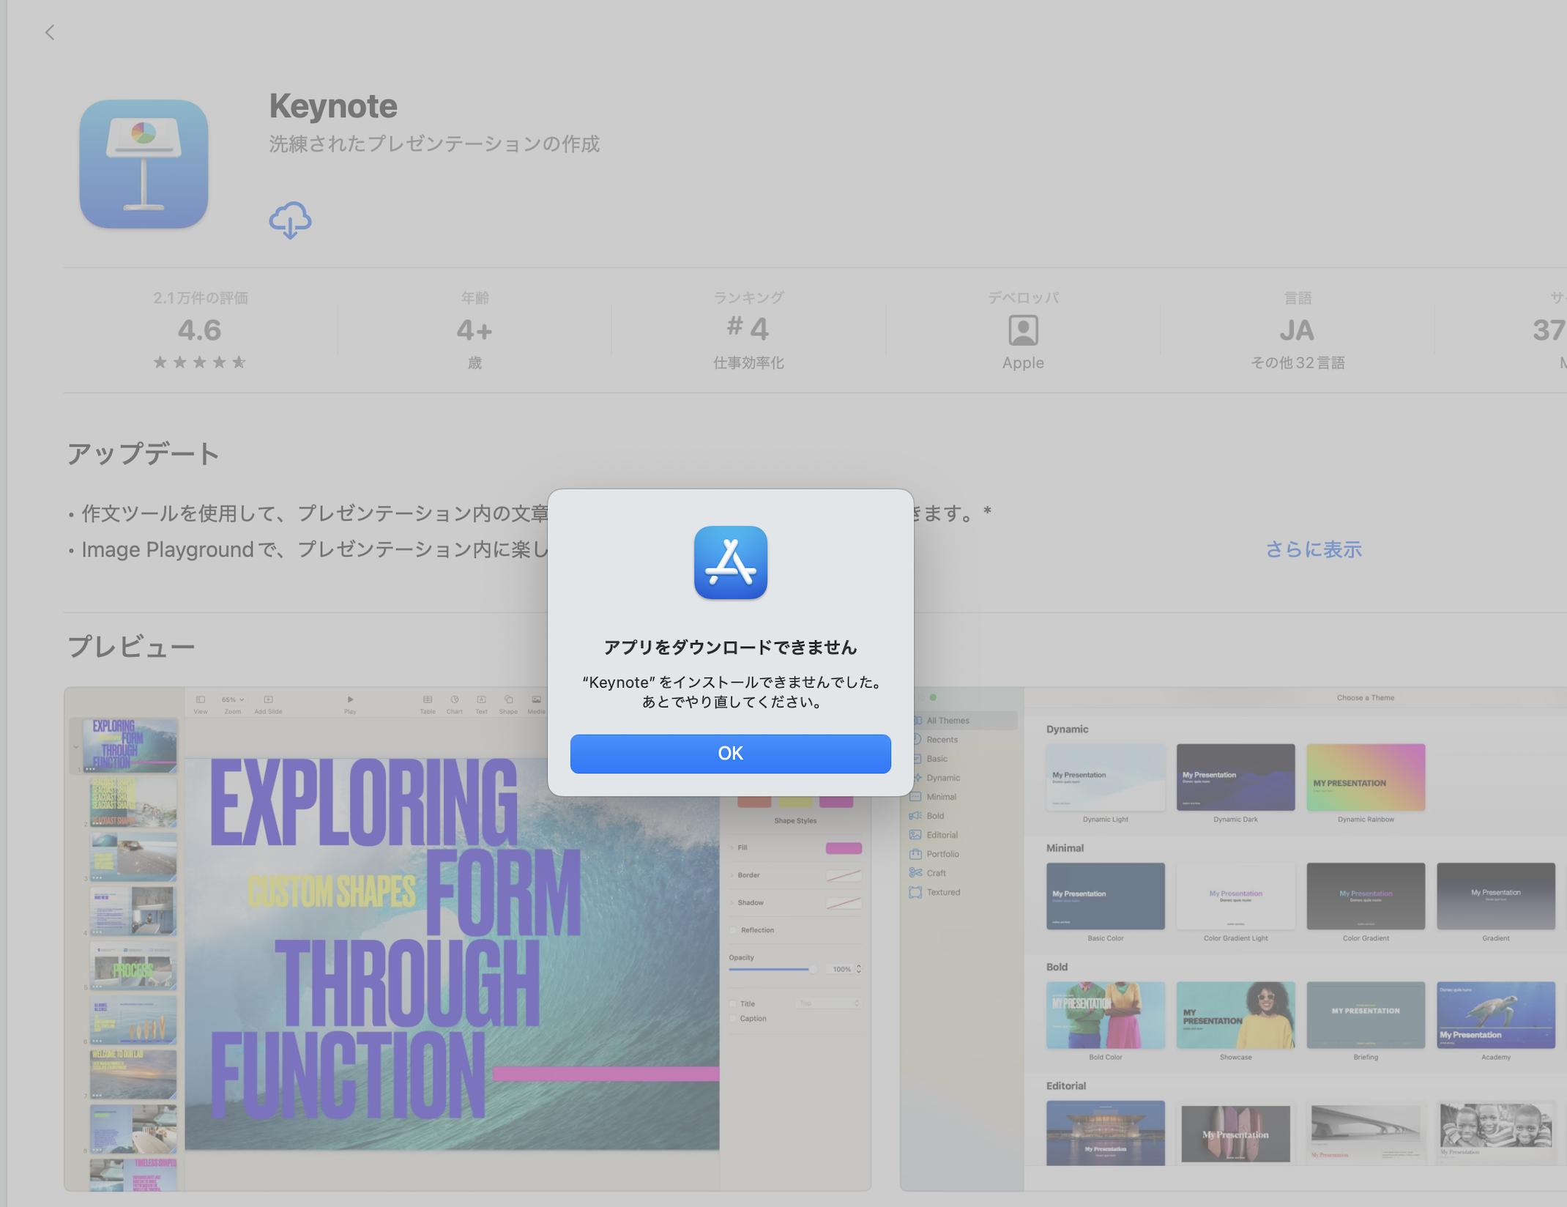Confirm the error dialog with OK
The image size is (1567, 1207).
pyautogui.click(x=730, y=754)
